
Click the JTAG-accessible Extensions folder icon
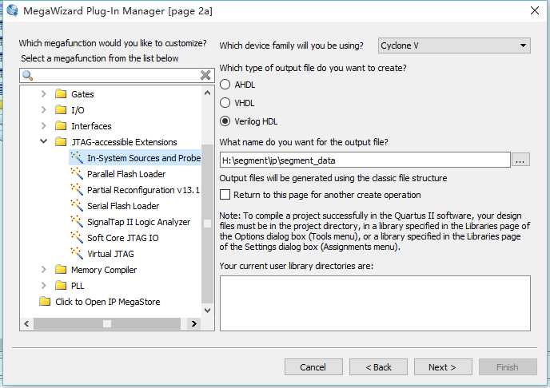tap(61, 142)
